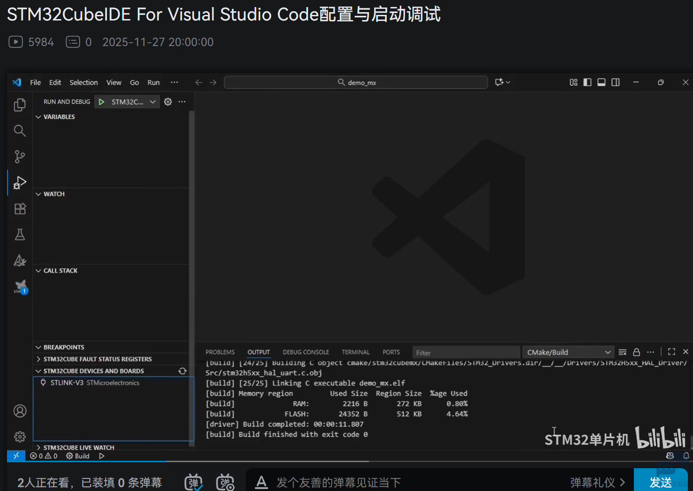Refresh STM32Cube Devices and Boards list
The width and height of the screenshot is (693, 491).
coord(182,371)
